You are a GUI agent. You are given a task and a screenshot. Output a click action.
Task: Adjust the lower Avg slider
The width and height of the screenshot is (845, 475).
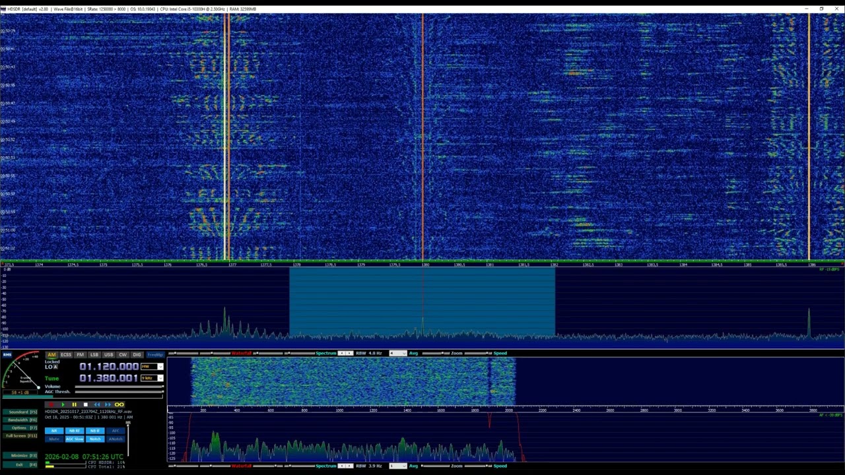[x=436, y=466]
